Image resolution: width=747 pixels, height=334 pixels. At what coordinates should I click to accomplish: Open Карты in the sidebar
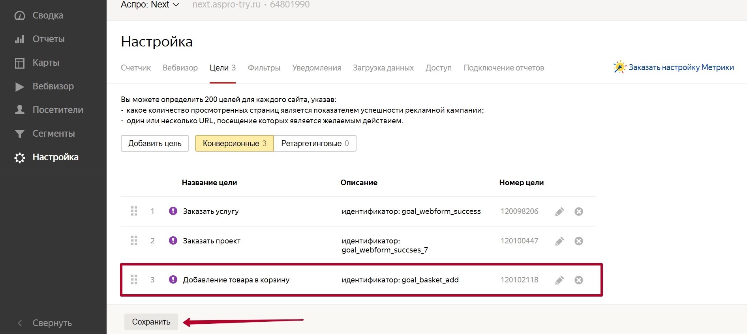46,63
